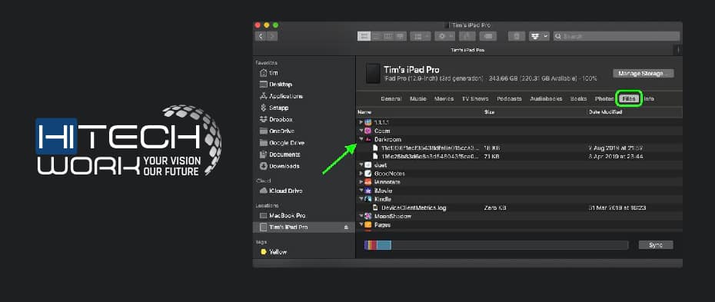
Task: Eject Tim's iPad Pro in the sidebar
Action: 346,227
